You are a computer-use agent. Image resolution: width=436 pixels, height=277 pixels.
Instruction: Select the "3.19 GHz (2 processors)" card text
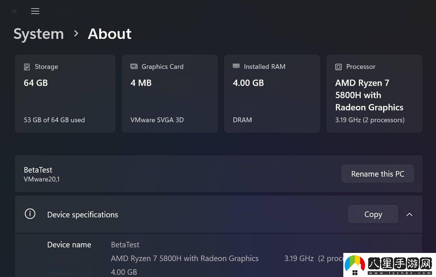tap(370, 120)
